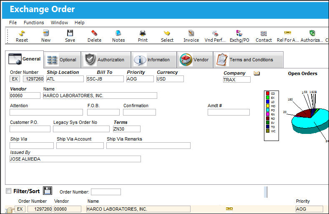Image resolution: width=329 pixels, height=214 pixels.
Task: Click the Priority field showing AOG
Action: coord(140,79)
